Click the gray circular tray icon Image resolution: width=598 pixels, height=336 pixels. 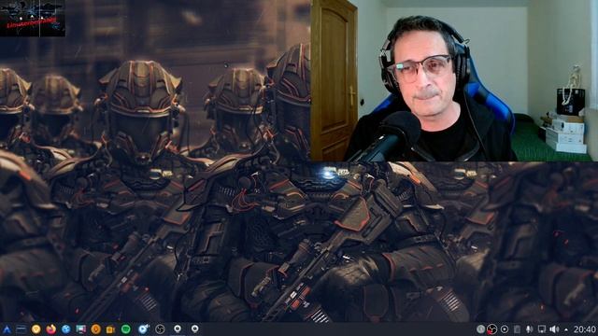pos(480,329)
